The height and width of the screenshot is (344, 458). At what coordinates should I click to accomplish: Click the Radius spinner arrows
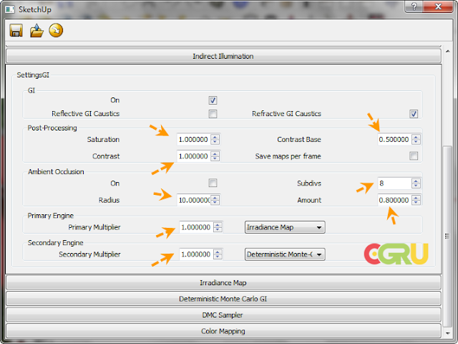215,200
